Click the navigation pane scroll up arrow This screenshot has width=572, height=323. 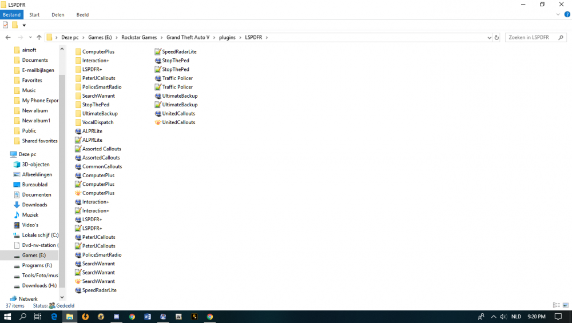(62, 49)
